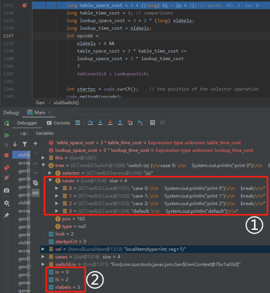Stop the debug session
The height and width of the screenshot is (293, 270).
tap(7, 155)
